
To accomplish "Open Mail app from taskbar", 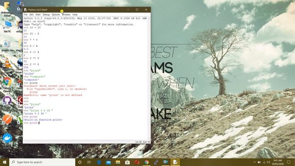I will pyautogui.click(x=108, y=162).
